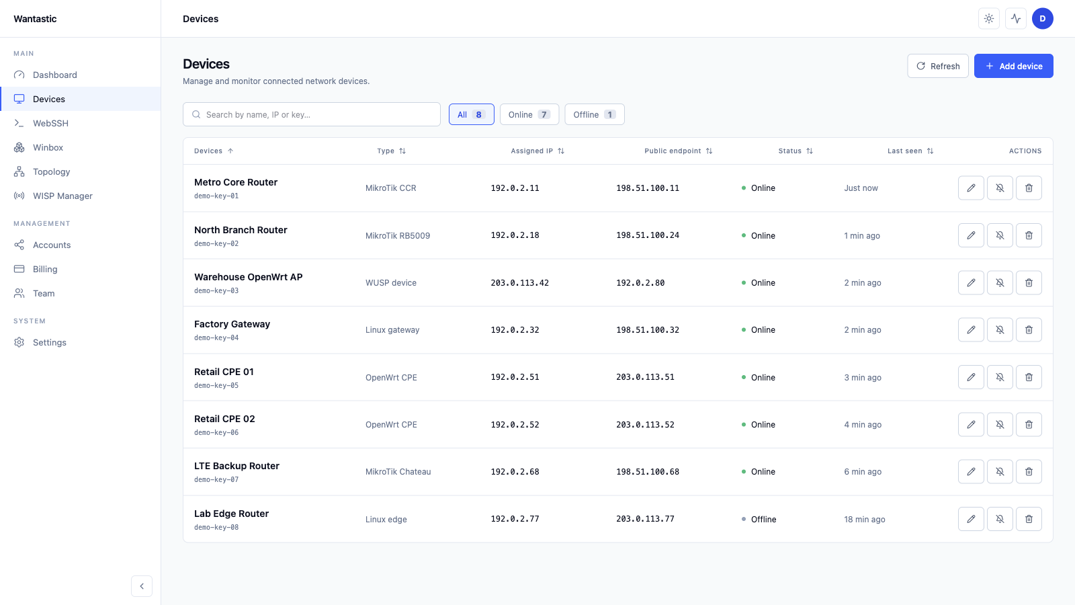Open the Accounts page
Screen dimensions: 1075x605
[x=81, y=245]
